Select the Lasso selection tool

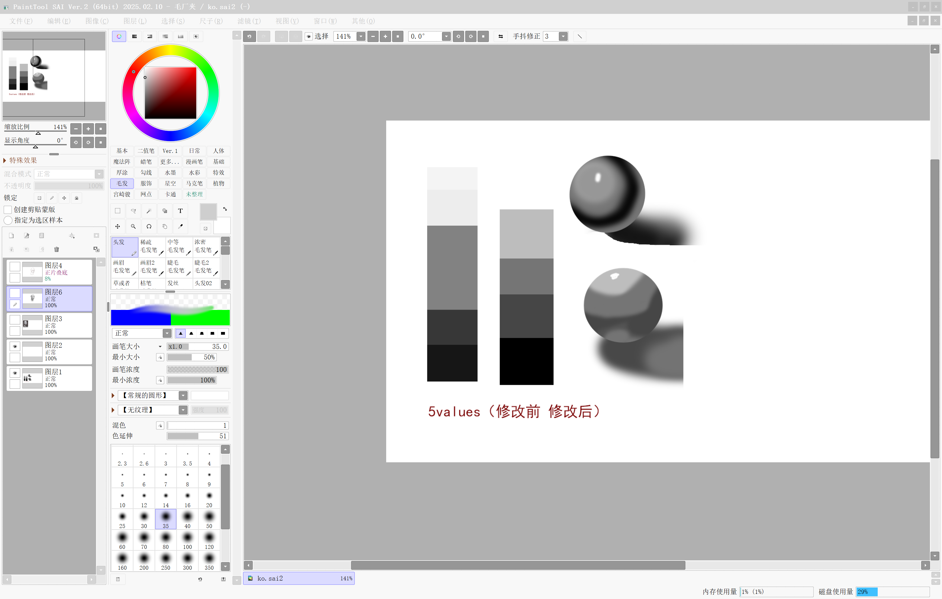(x=133, y=211)
